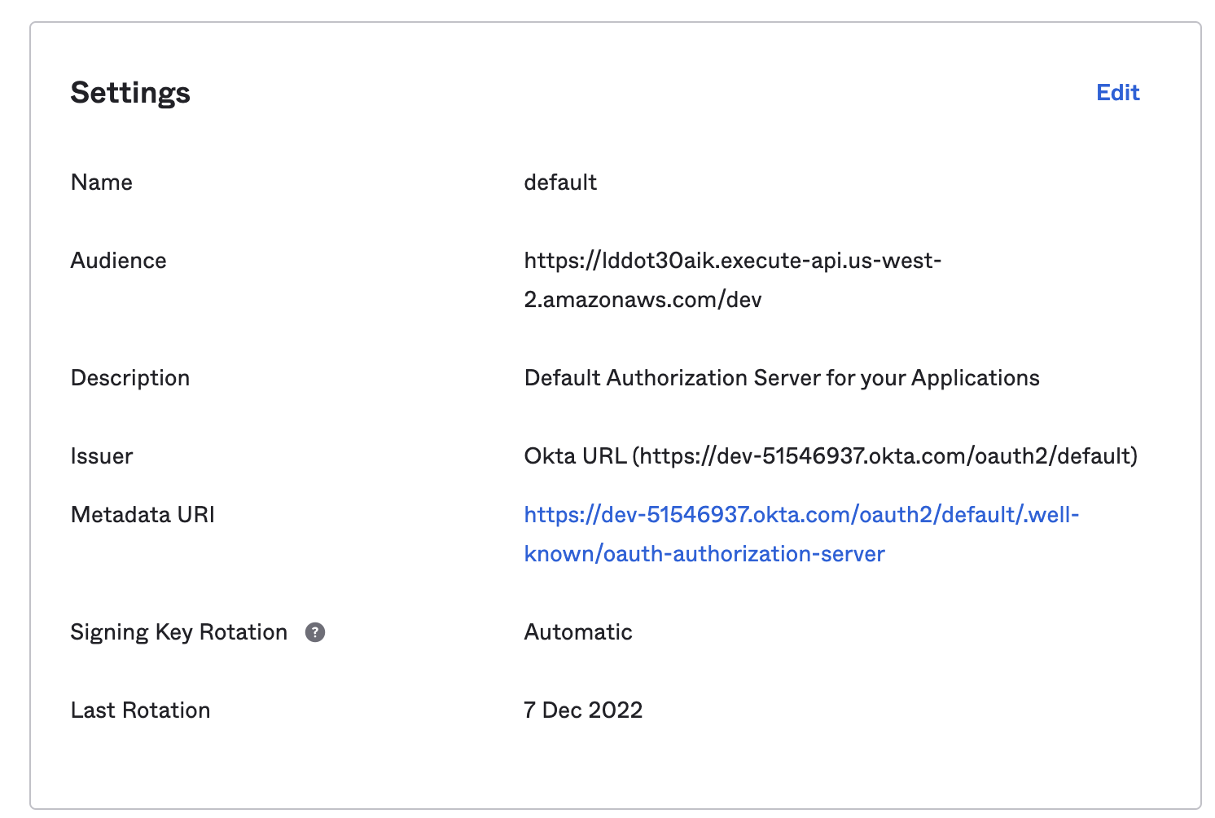Click the Issuer row label

click(103, 455)
